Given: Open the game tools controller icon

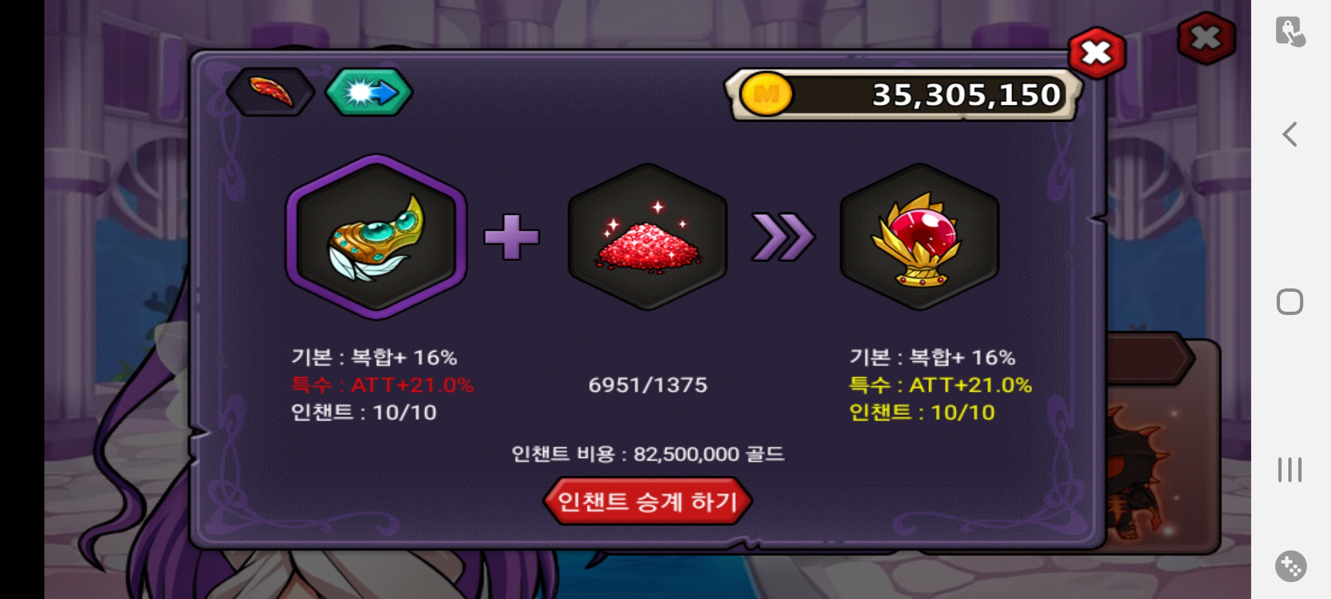Looking at the screenshot, I should [x=1291, y=566].
